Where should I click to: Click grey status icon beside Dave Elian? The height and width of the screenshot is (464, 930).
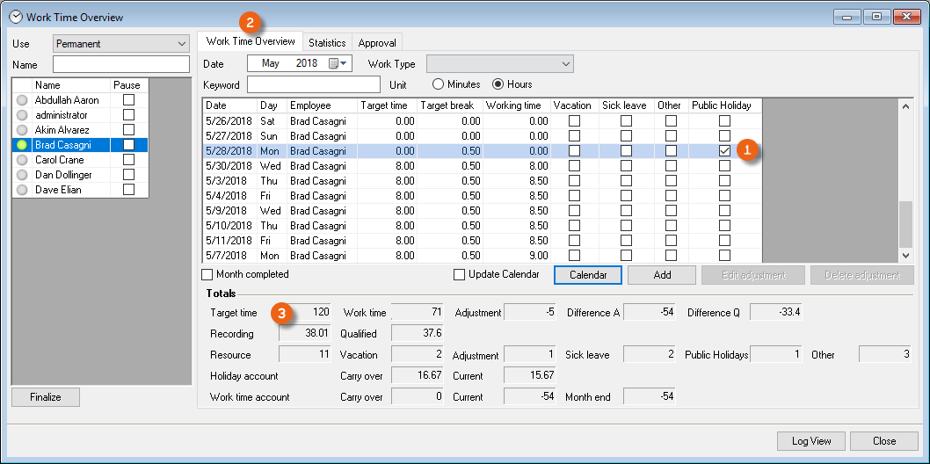[22, 190]
